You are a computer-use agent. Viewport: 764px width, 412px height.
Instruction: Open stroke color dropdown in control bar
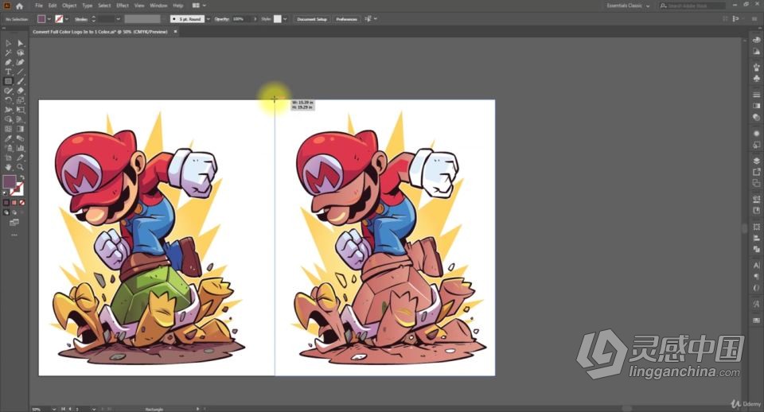pyautogui.click(x=67, y=19)
